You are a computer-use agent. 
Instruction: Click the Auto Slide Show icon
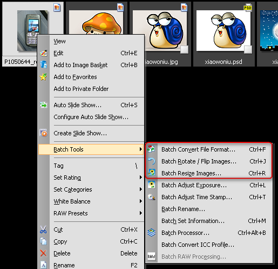point(44,105)
